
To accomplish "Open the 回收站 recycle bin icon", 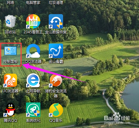I will (10, 21).
